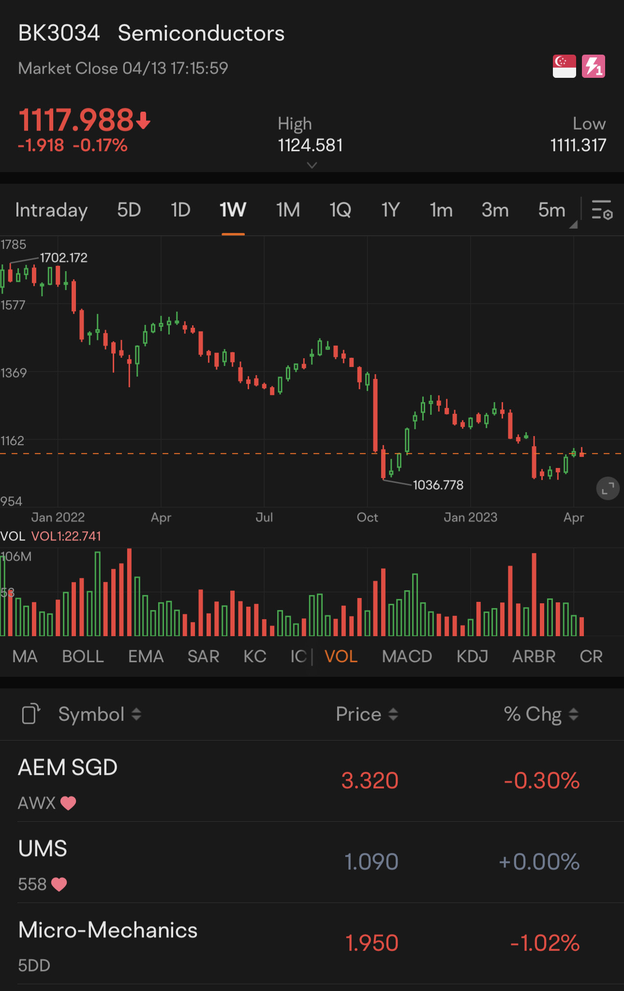Sort list by Price
Viewport: 624px width, 991px height.
367,714
